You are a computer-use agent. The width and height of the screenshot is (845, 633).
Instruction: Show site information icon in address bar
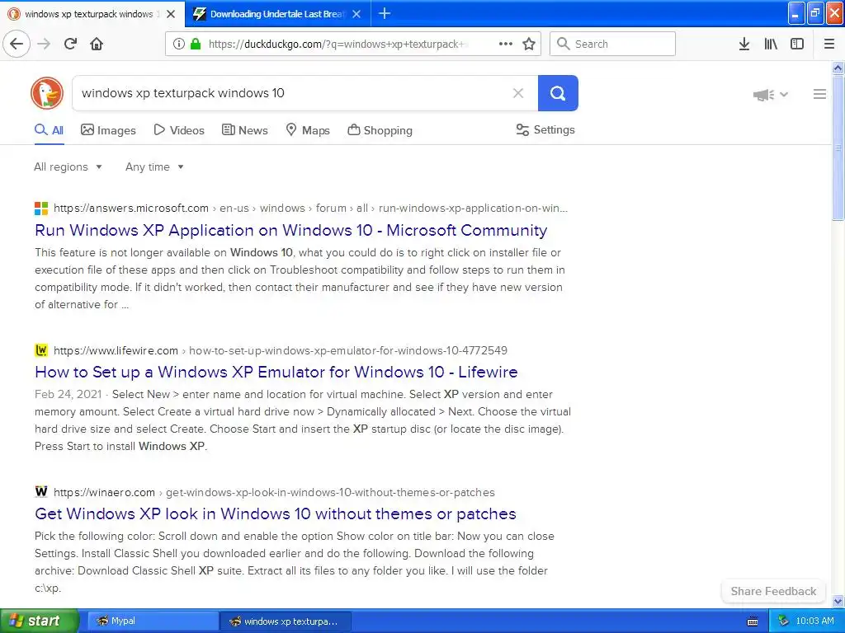179,44
